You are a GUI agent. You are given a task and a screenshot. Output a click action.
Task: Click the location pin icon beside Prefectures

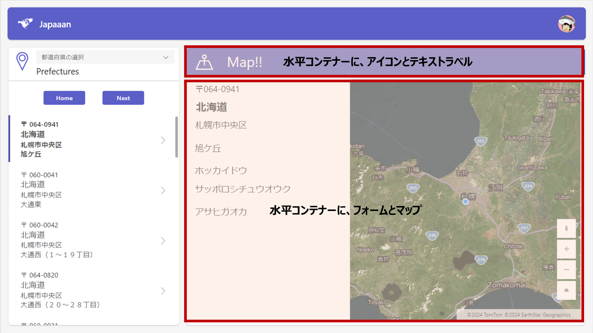22,61
